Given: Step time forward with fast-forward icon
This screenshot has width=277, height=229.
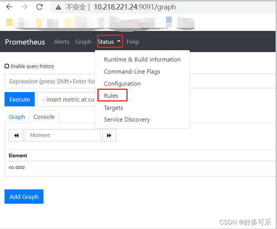Looking at the screenshot, I should pyautogui.click(x=109, y=135).
